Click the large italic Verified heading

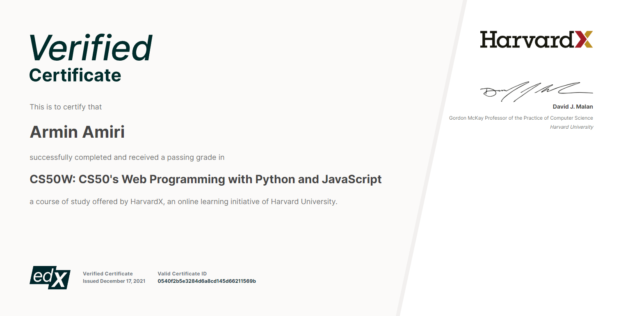(x=91, y=48)
